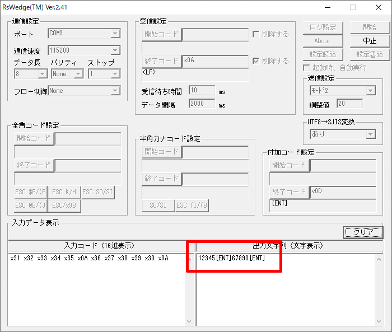Click the [ENT] text in 付加コード設定
392x332 pixels.
tap(279, 203)
